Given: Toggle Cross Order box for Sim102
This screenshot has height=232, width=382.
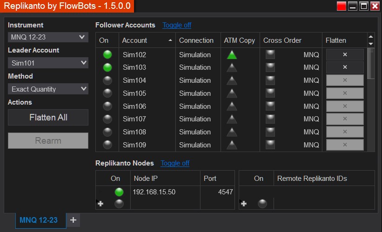Looking at the screenshot, I should [270, 54].
